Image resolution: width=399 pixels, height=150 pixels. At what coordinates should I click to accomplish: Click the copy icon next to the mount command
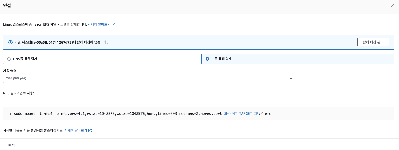(10, 114)
